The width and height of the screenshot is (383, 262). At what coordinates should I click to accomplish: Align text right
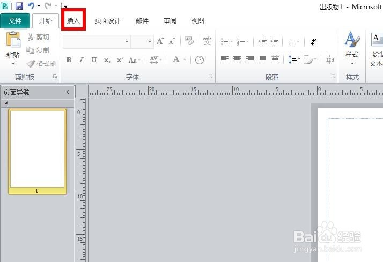(249, 59)
